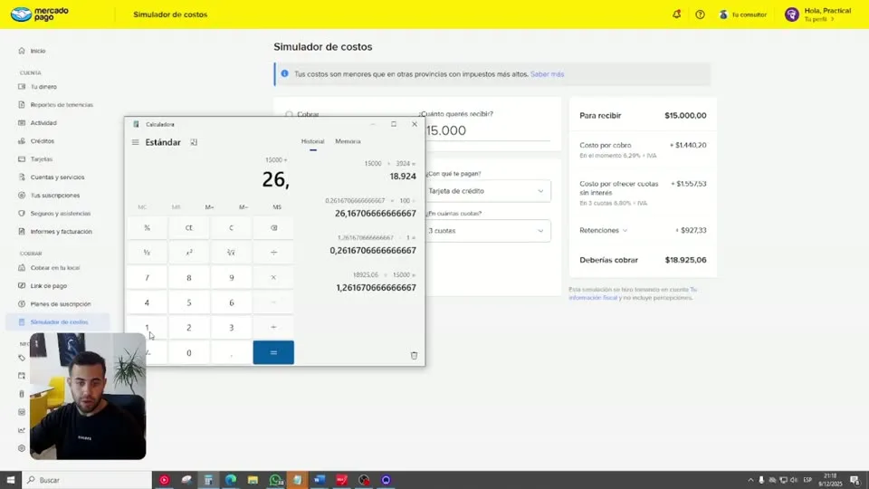The height and width of the screenshot is (489, 869).
Task: Open the 3 cuotas dropdown
Action: (486, 231)
